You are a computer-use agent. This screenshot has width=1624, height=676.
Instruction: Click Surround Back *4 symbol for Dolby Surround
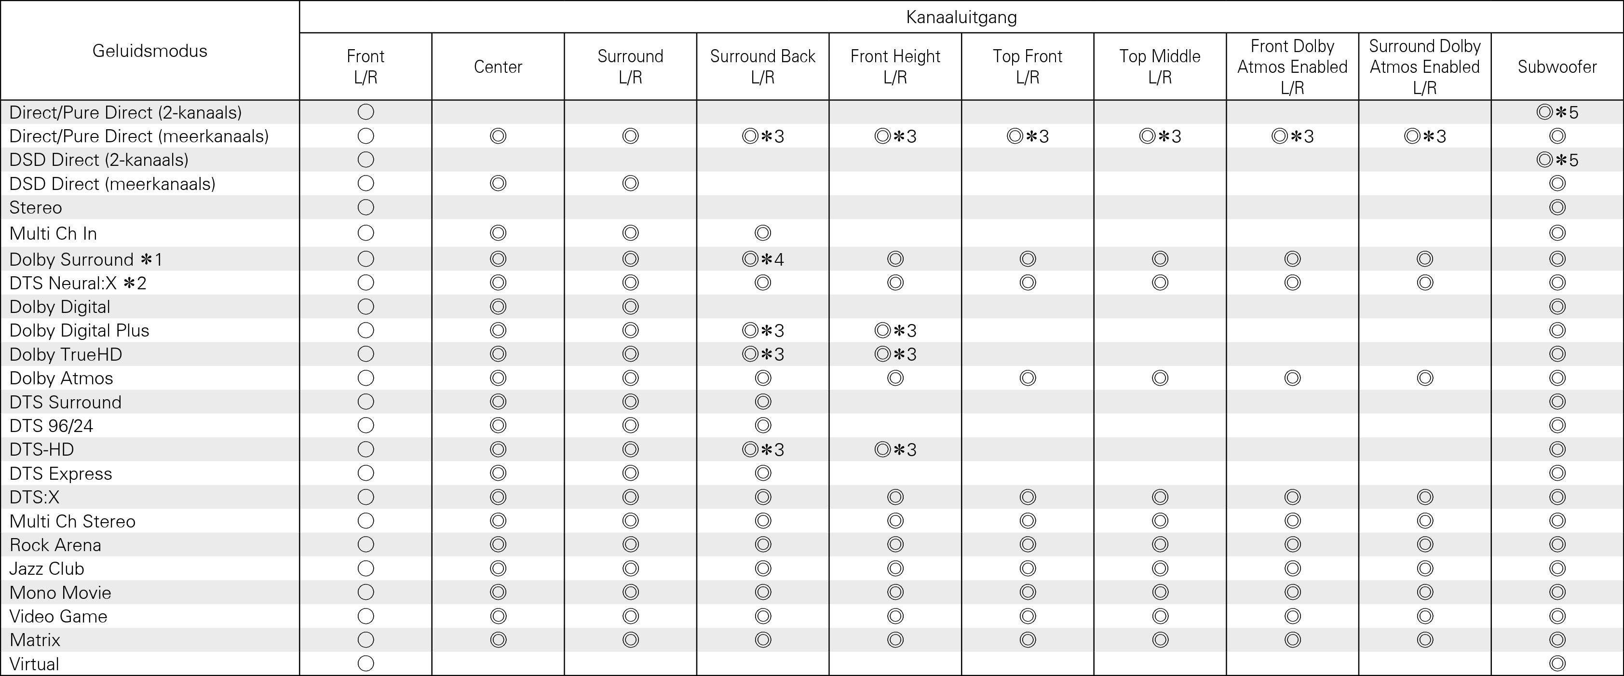point(763,259)
